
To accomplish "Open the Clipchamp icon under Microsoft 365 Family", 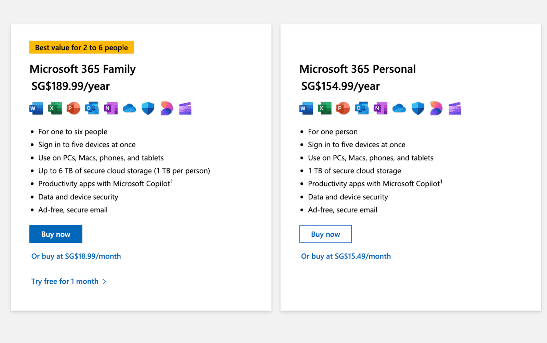I will [185, 108].
